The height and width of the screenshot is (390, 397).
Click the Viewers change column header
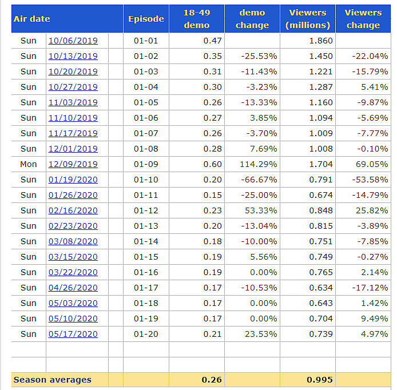363,19
